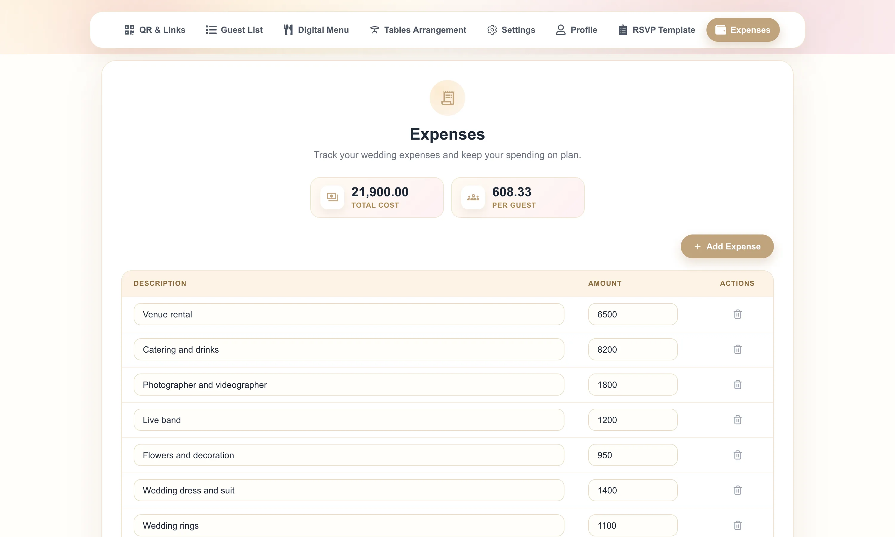The image size is (895, 537).
Task: Click the AMOUNT column header
Action: tap(604, 283)
